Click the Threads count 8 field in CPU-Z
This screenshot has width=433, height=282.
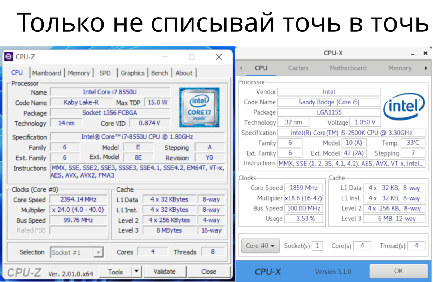click(213, 252)
